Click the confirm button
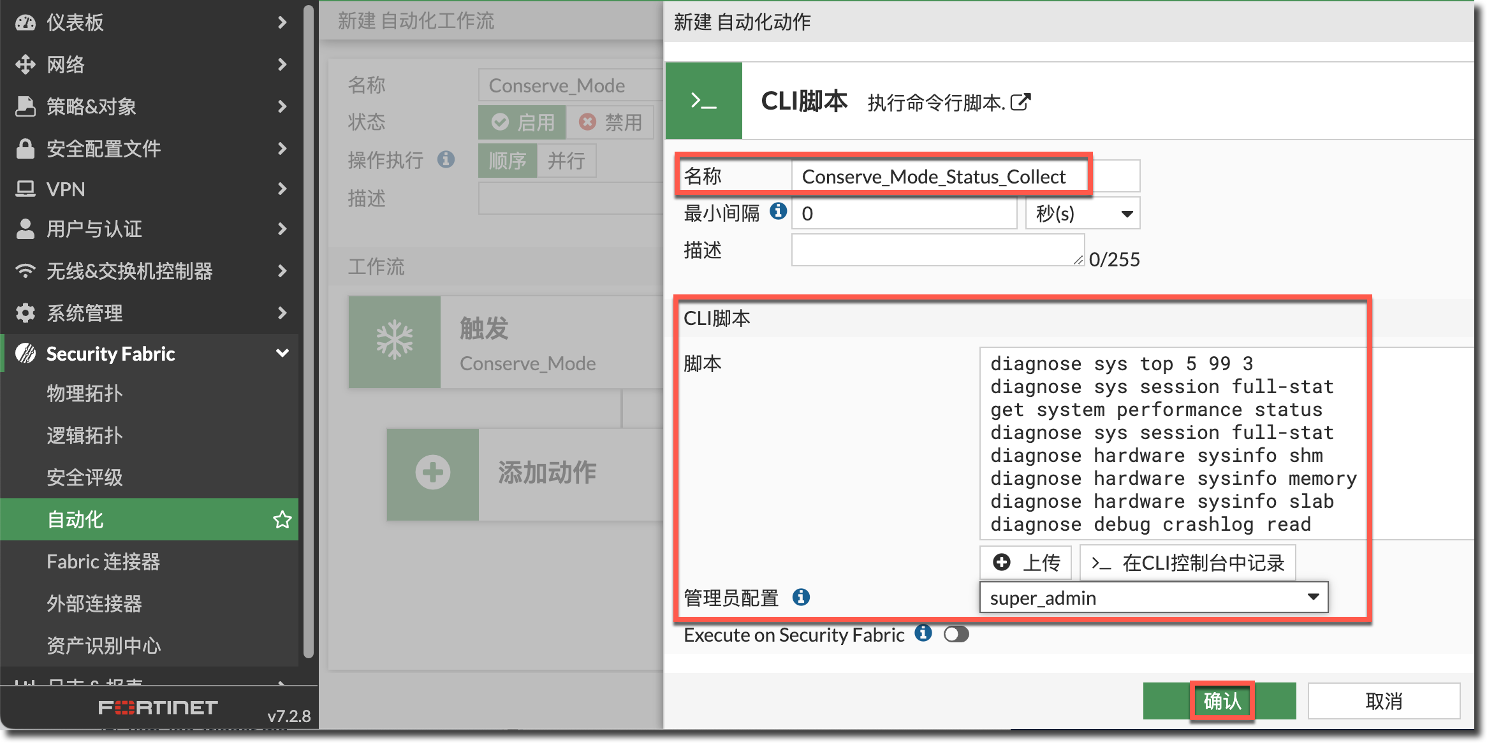Image resolution: width=1487 pixels, height=743 pixels. tap(1220, 701)
